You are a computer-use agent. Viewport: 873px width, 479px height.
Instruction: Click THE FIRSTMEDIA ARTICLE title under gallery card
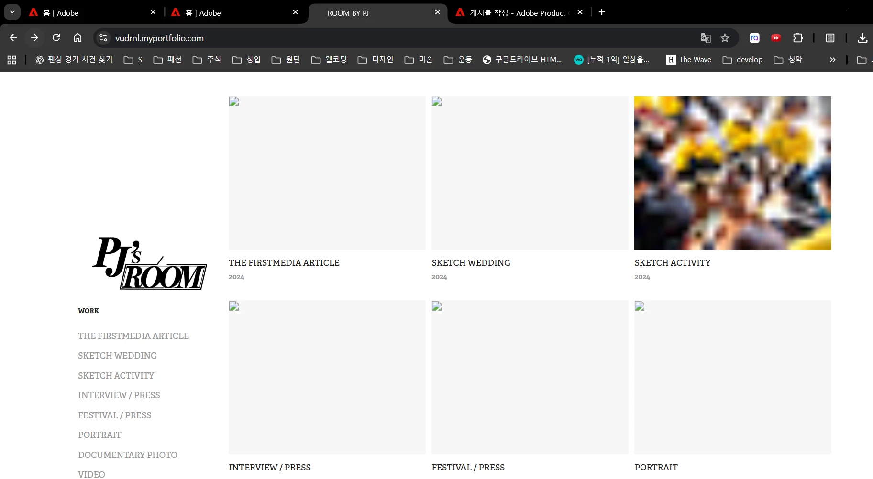[x=284, y=262]
